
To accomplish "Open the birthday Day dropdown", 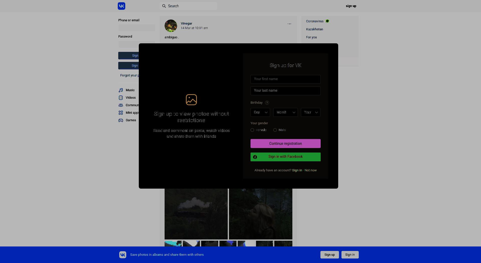I will (260, 112).
